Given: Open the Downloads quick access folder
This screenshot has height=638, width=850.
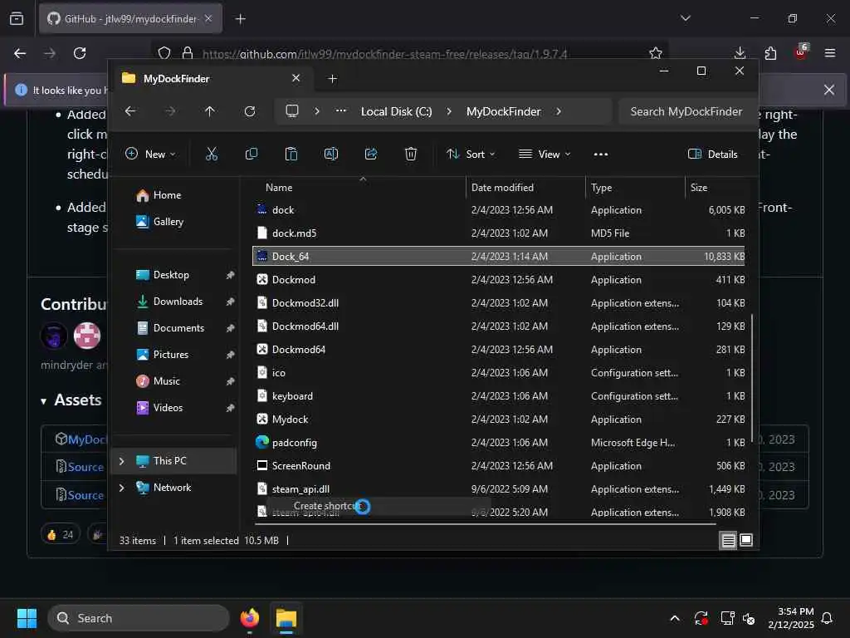Looking at the screenshot, I should tap(178, 301).
